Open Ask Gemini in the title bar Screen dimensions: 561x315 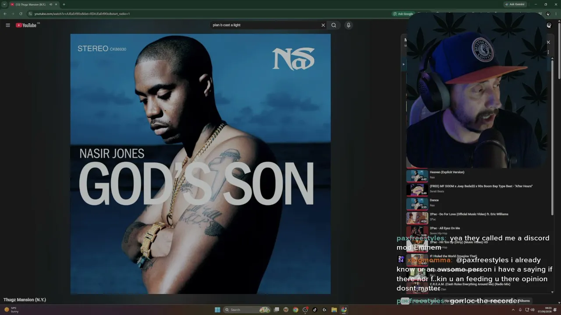[x=515, y=4]
